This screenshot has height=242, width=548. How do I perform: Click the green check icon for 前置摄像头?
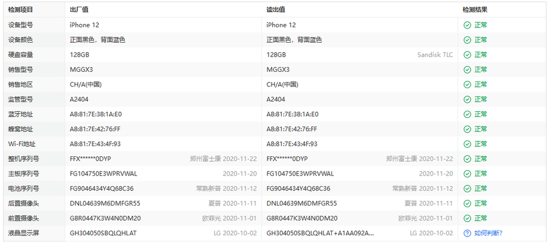point(467,218)
